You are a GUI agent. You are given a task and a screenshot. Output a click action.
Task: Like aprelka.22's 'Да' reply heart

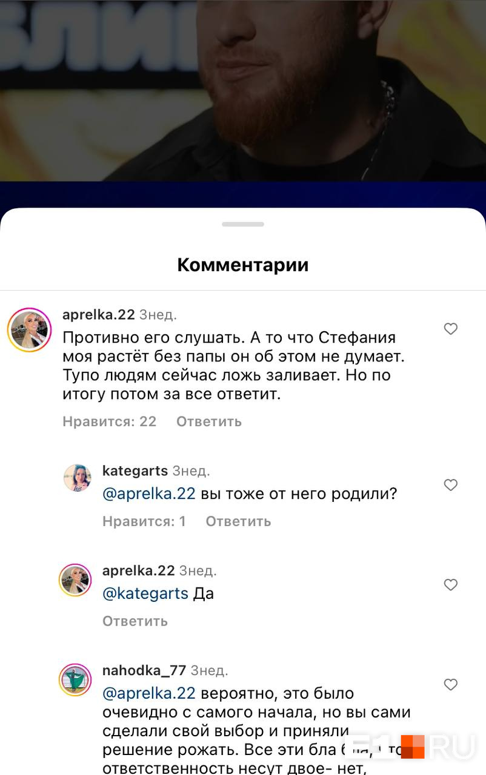450,585
